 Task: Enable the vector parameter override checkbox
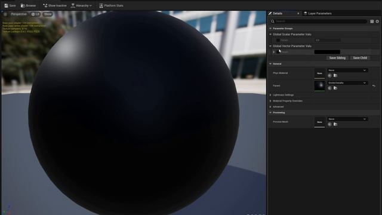[278, 52]
